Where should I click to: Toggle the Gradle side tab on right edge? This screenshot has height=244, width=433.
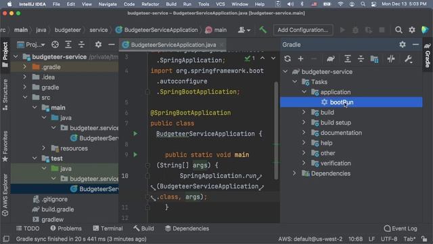click(427, 56)
